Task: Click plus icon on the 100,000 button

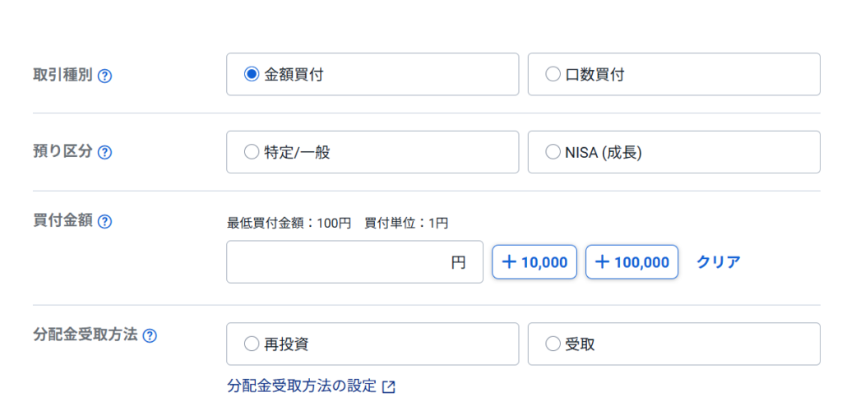Action: [603, 262]
